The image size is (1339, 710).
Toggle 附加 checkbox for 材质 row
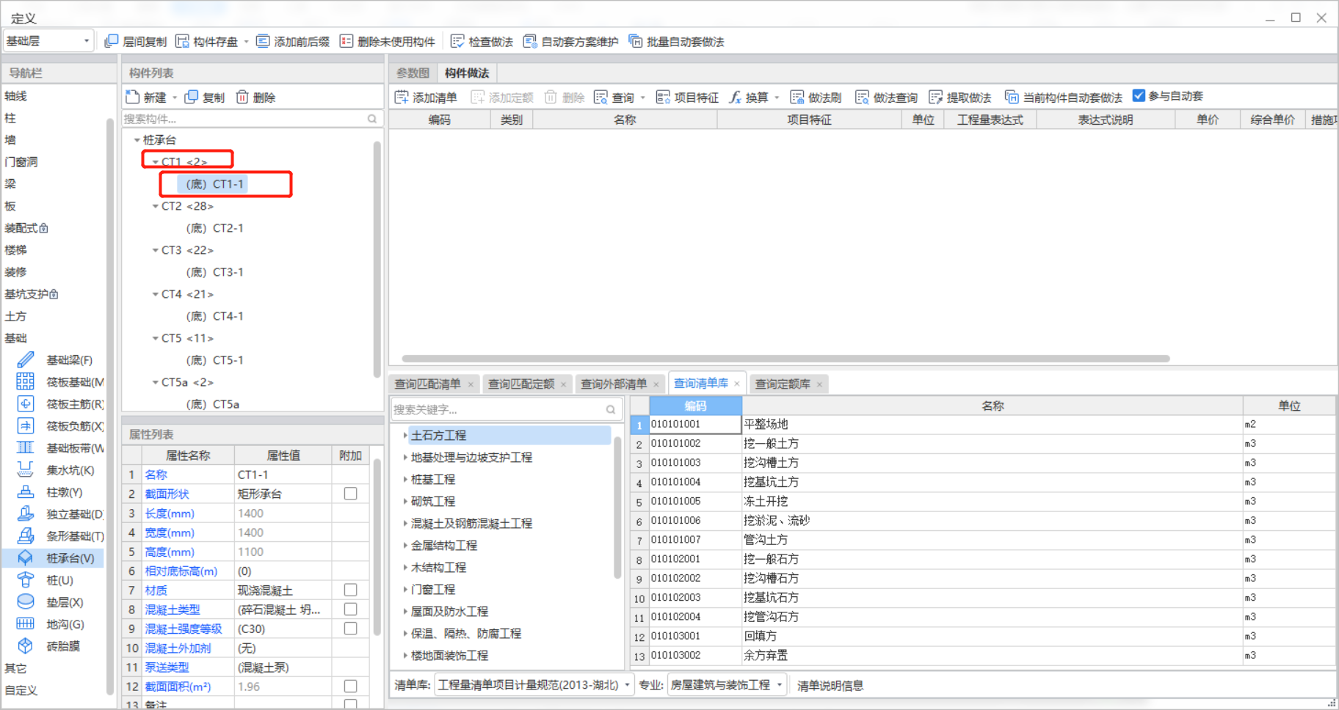[351, 590]
